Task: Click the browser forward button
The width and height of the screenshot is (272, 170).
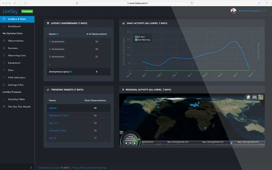Action: coord(19,3)
